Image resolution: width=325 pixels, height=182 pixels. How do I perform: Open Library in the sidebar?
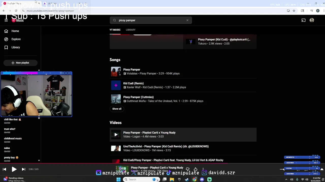[15, 47]
